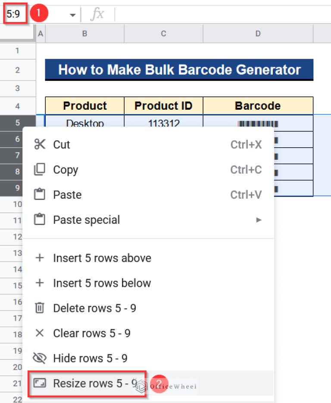The height and width of the screenshot is (403, 331).
Task: Click the Barcode header cell
Action: pyautogui.click(x=258, y=106)
